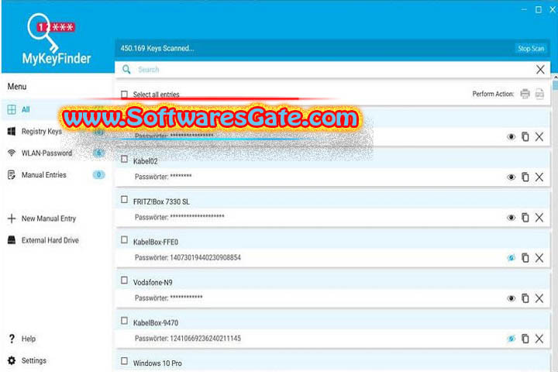This screenshot has width=558, height=372.
Task: Click the search magnifier icon
Action: pos(126,69)
